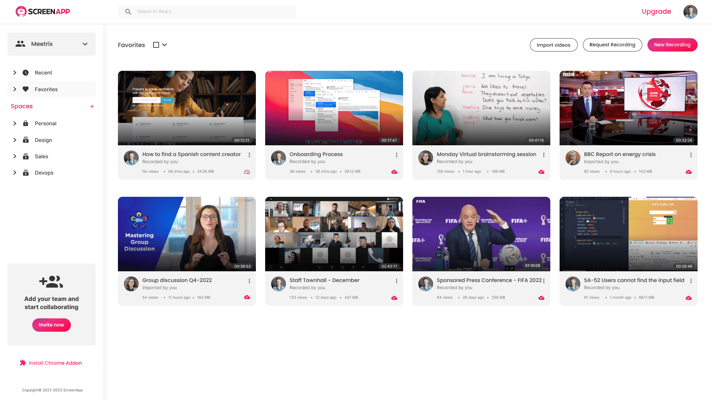Viewport: 712px width, 401px height.
Task: Click cloud sync icon on BBC Report card
Action: click(x=689, y=172)
